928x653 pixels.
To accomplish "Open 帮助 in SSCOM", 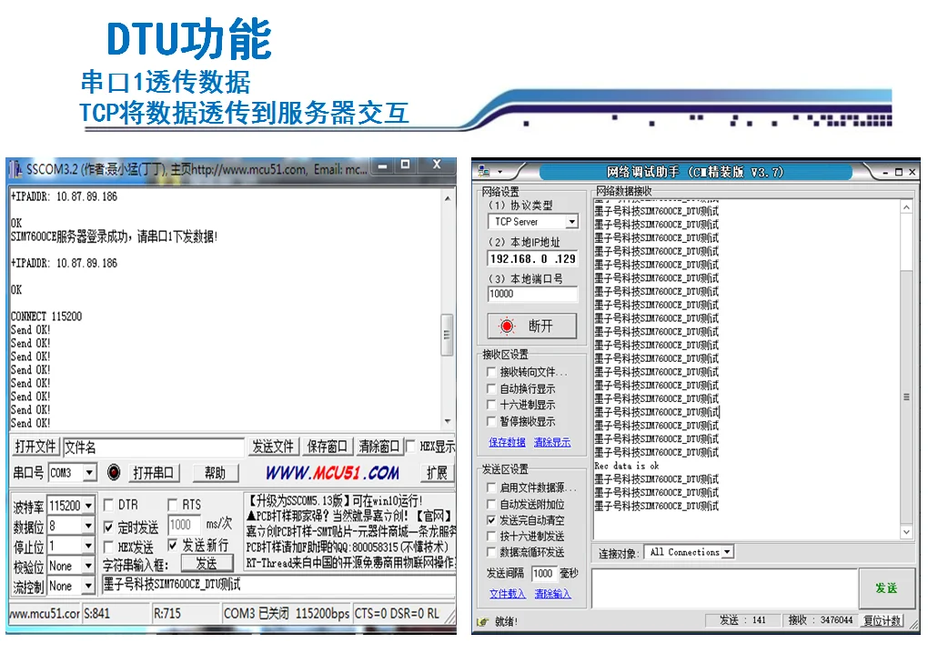I will pos(215,473).
